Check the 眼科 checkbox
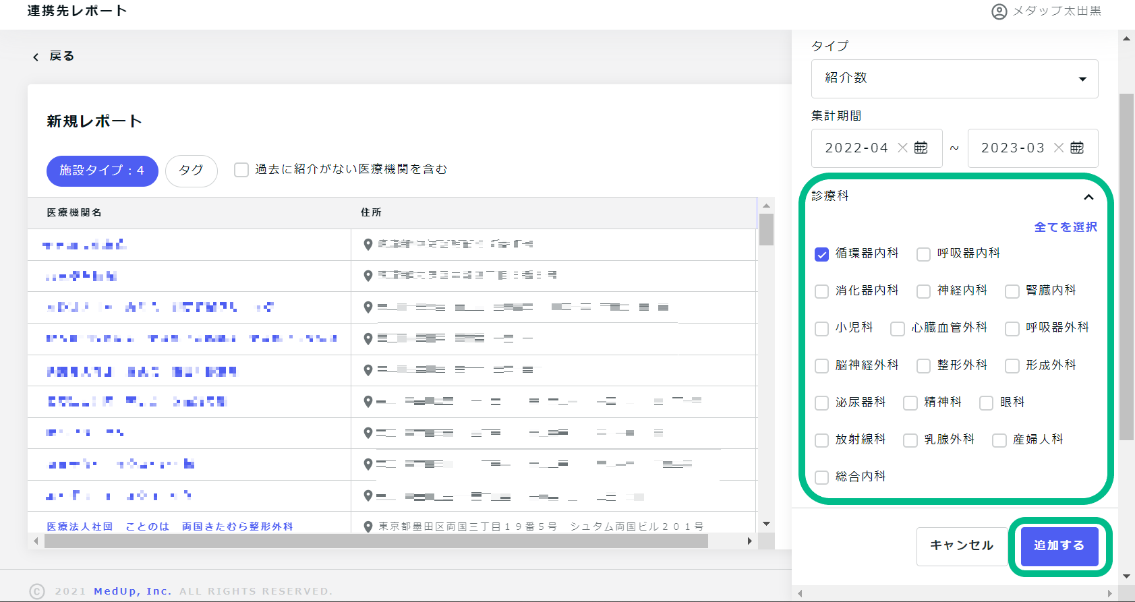This screenshot has width=1135, height=602. point(986,403)
